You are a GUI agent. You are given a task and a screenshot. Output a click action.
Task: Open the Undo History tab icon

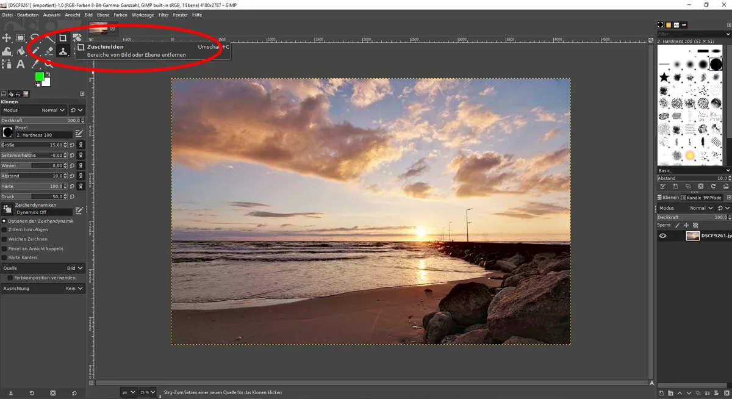tap(18, 94)
